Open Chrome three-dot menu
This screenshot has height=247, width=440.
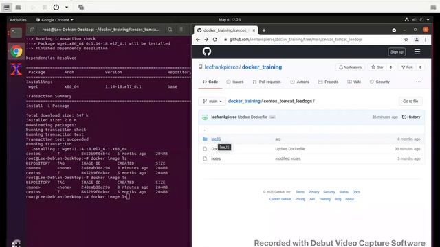[x=426, y=40]
